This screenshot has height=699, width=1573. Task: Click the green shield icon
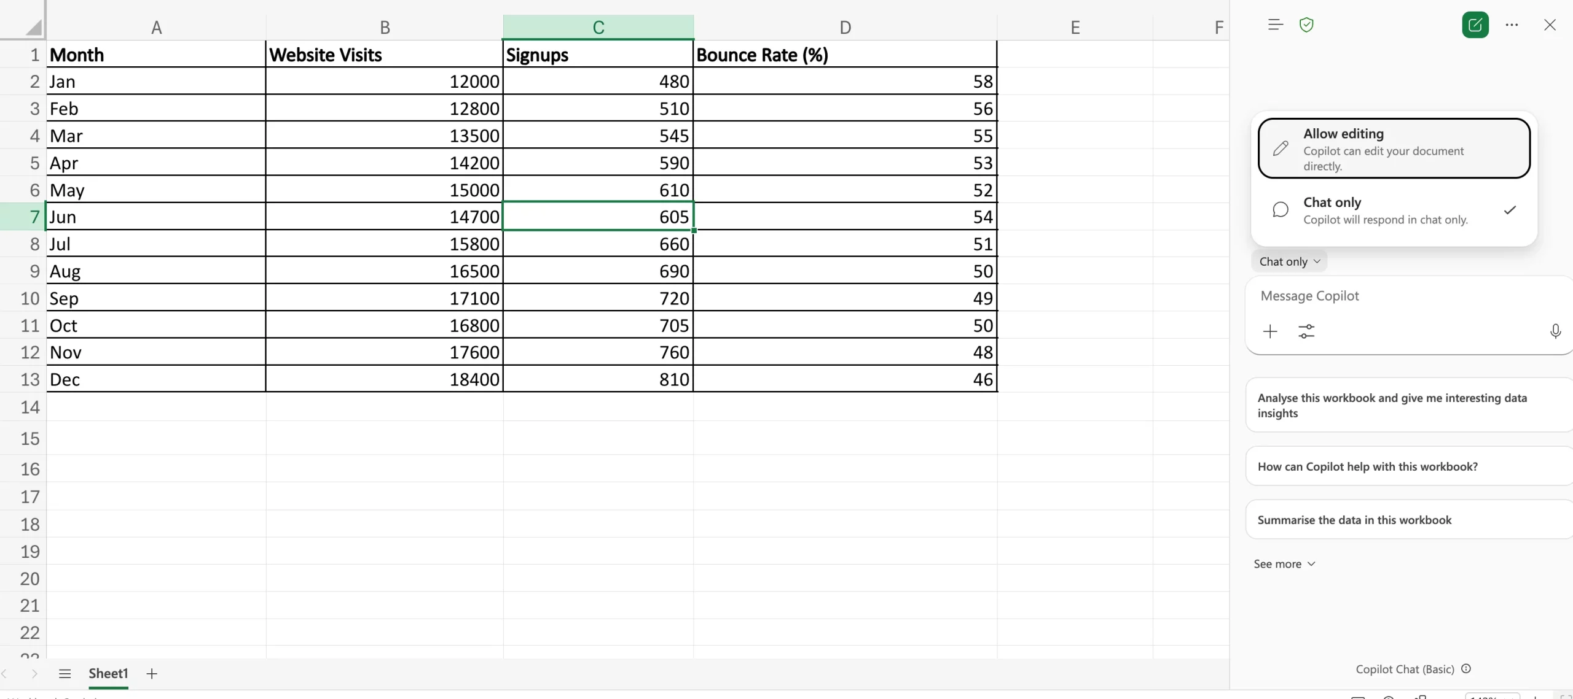[1306, 25]
